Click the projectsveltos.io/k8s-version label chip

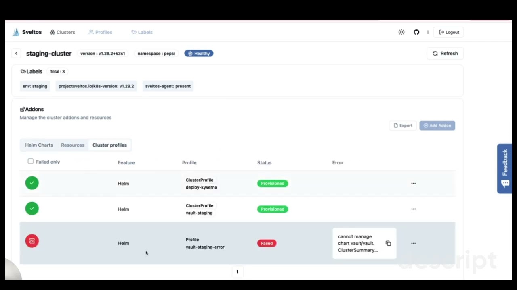click(x=96, y=86)
